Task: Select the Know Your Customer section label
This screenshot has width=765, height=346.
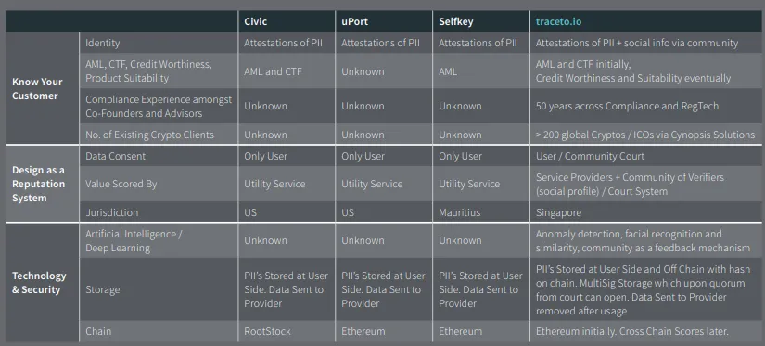Action: point(38,89)
